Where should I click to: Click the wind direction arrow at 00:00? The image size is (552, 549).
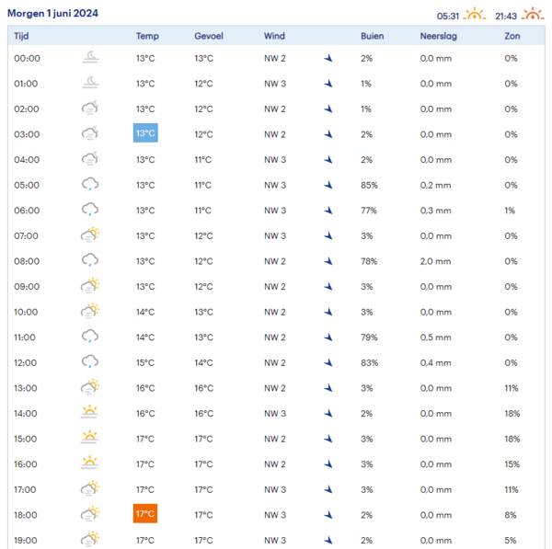(x=328, y=58)
